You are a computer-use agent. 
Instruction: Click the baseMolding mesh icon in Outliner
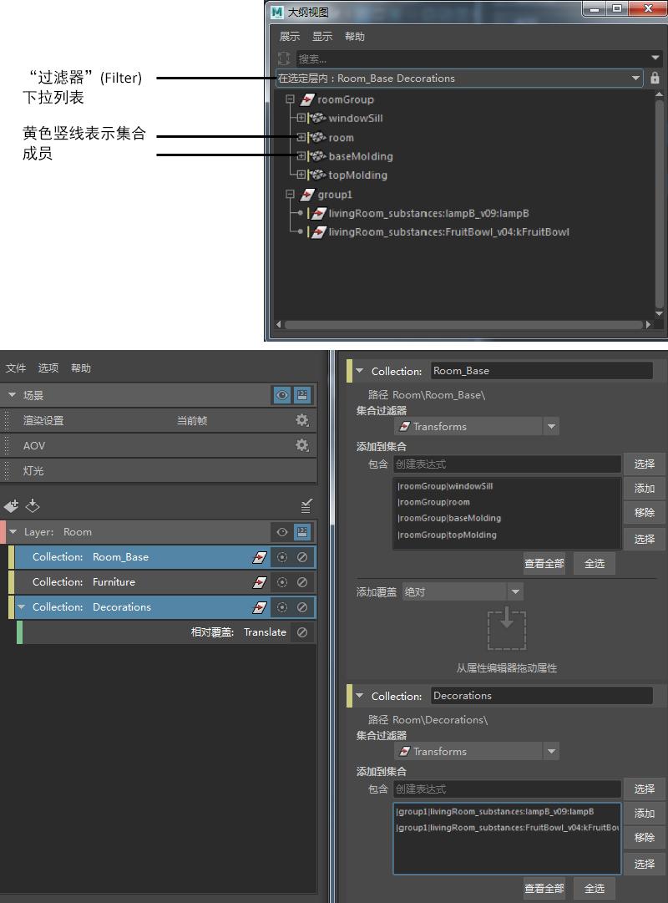point(318,156)
